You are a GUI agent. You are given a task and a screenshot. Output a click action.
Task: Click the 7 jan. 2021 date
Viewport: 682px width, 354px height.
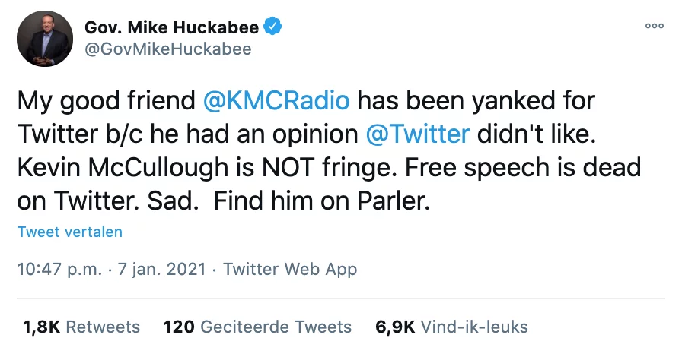coord(157,269)
